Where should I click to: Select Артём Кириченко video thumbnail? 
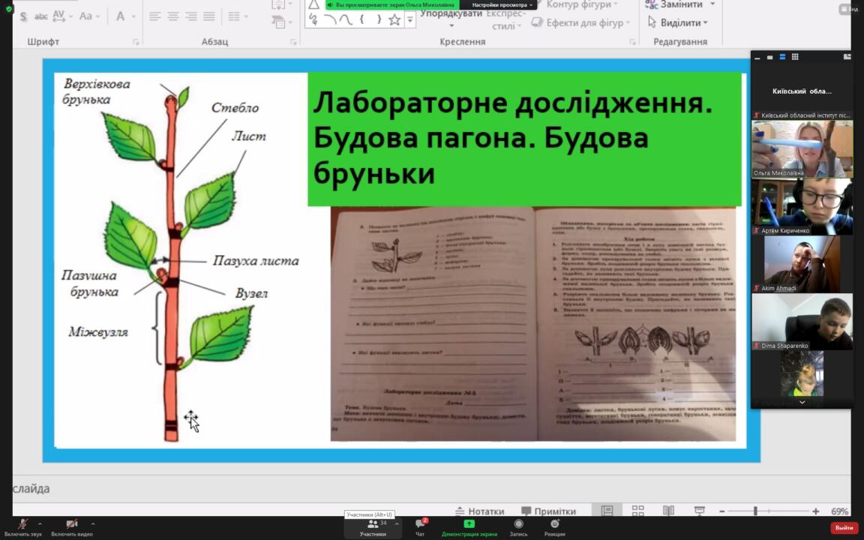(x=802, y=207)
